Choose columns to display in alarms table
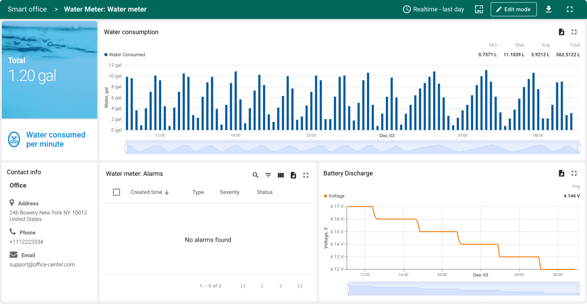The width and height of the screenshot is (587, 304). click(281, 175)
